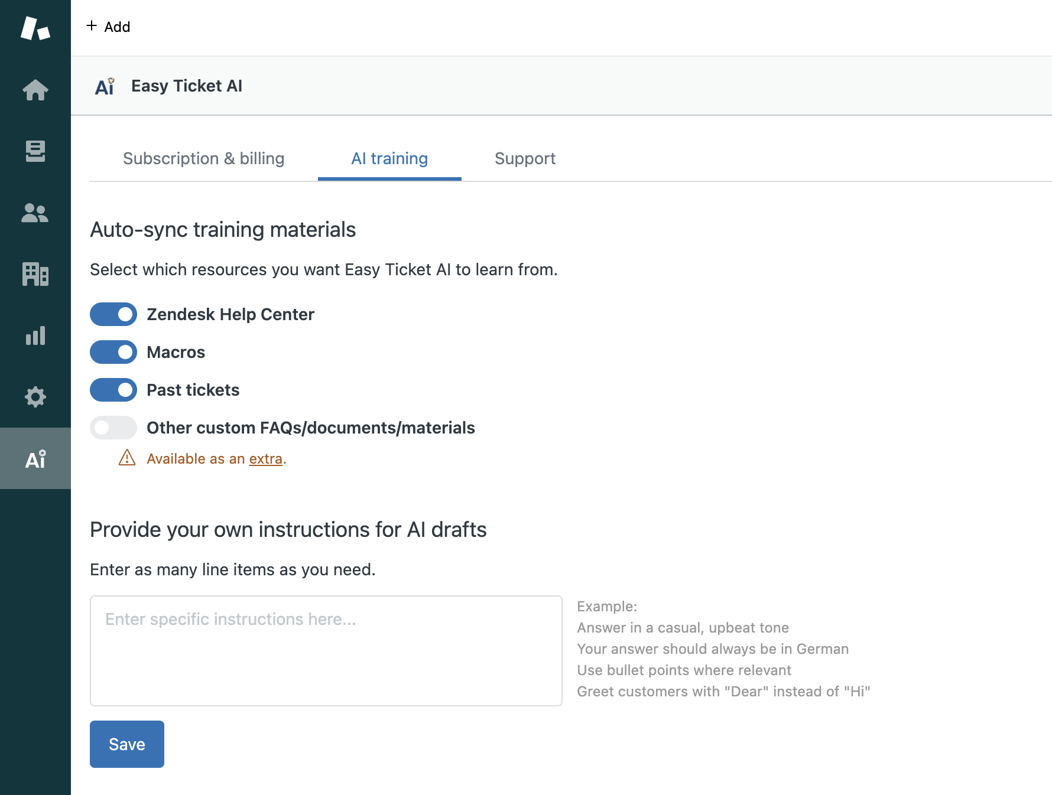Switch off the Past tickets toggle

click(113, 390)
